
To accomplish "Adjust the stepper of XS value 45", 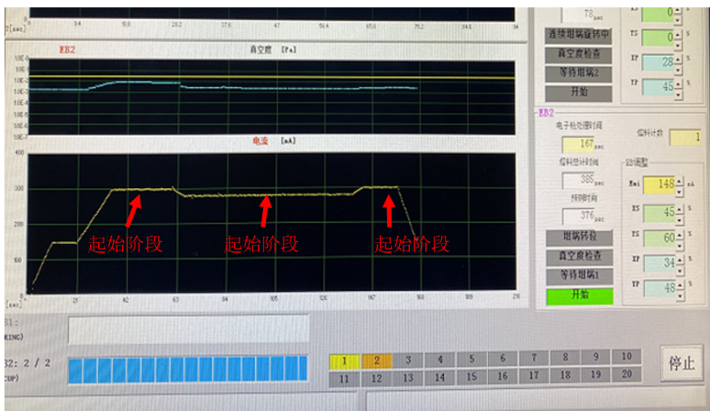I will [x=680, y=212].
